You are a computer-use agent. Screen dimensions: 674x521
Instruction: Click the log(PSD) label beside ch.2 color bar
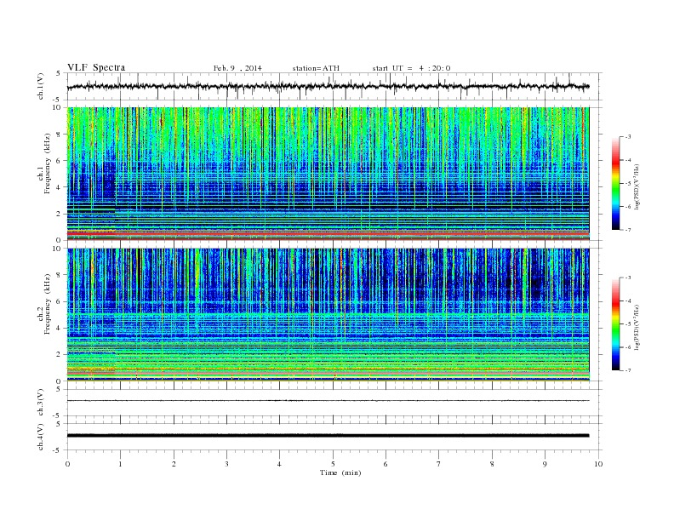click(637, 327)
